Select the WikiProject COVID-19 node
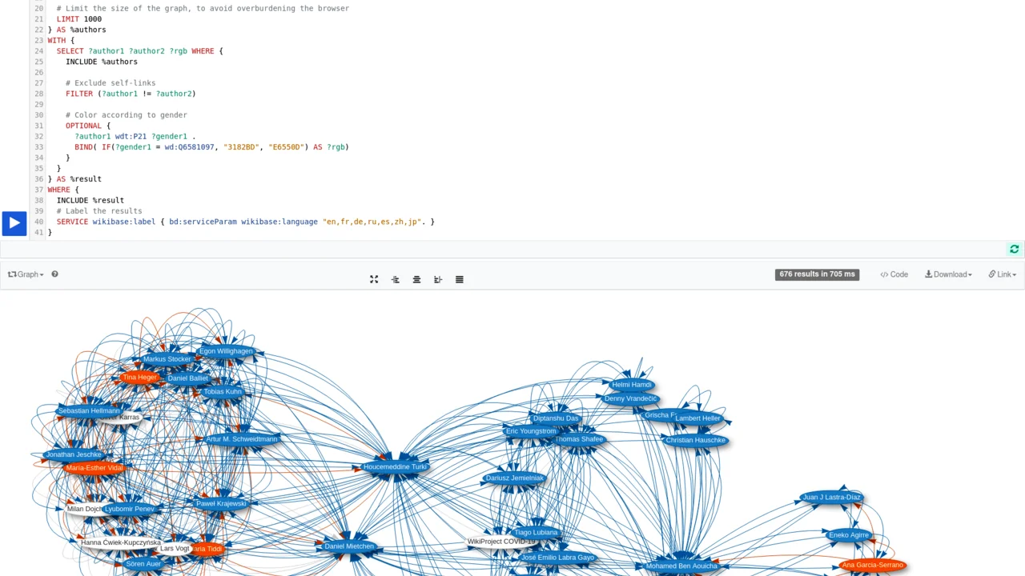The width and height of the screenshot is (1025, 576). pos(501,542)
